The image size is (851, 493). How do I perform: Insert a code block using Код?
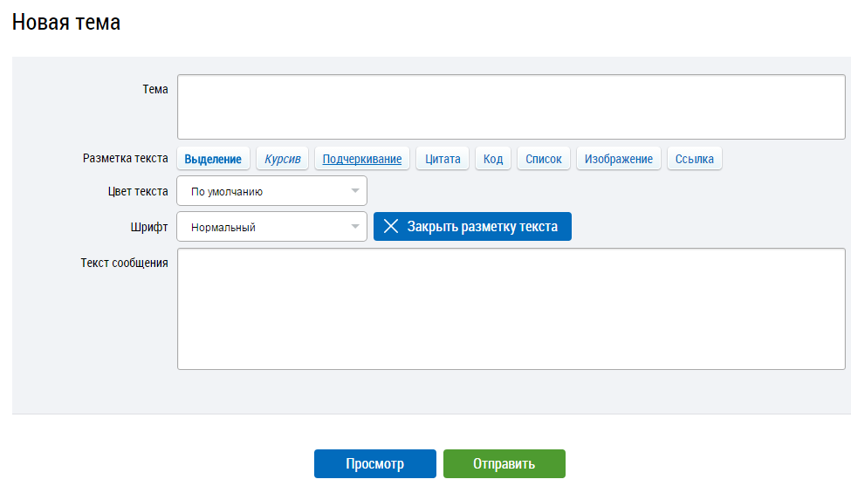click(493, 159)
